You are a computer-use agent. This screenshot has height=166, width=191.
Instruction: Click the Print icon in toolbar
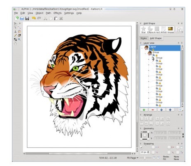pos(22,19)
